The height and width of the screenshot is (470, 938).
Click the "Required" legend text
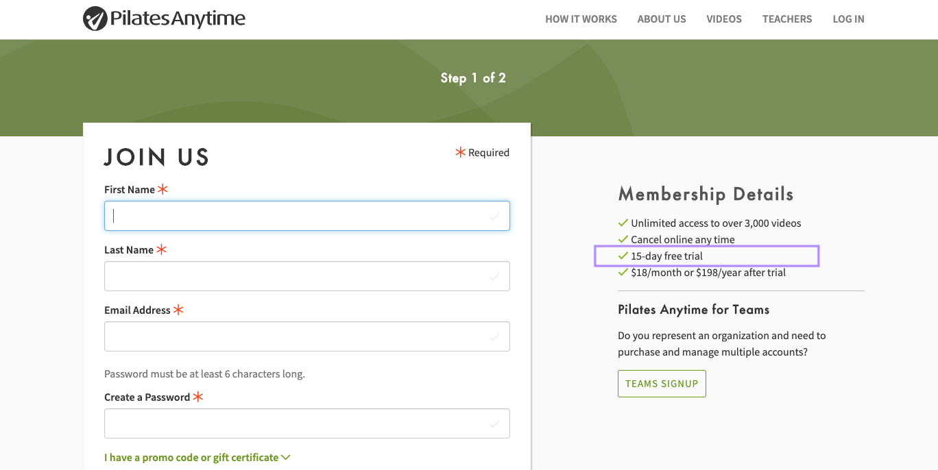(489, 153)
